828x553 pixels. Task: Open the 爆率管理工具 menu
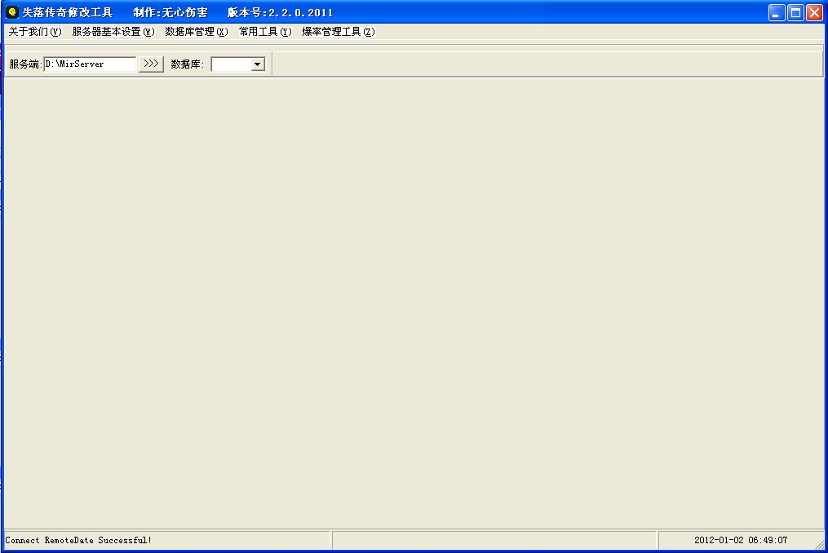click(x=338, y=31)
